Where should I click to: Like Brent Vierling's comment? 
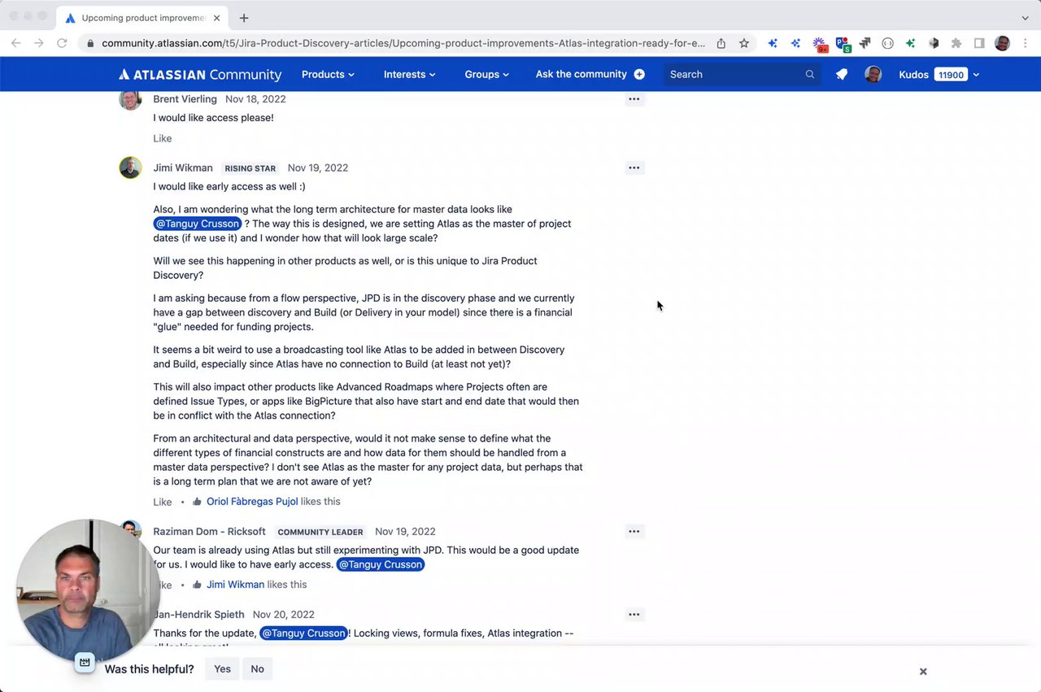click(x=163, y=138)
